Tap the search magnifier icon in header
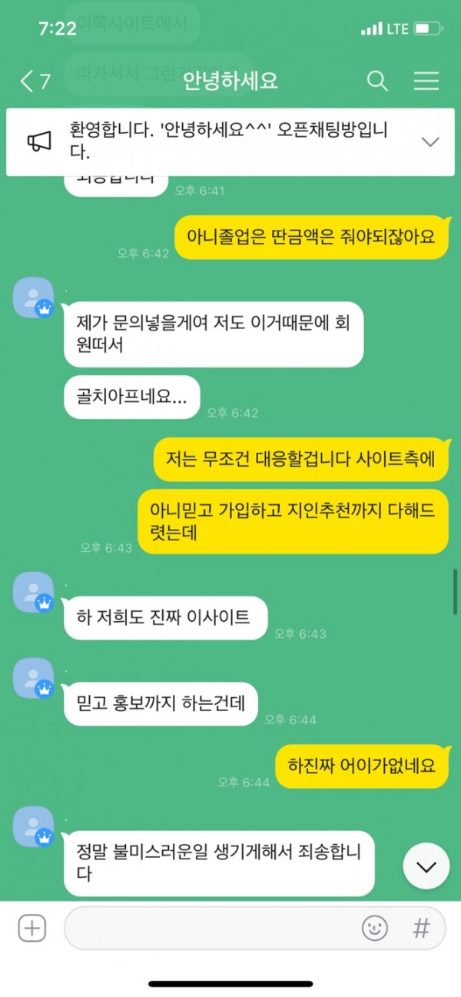 click(377, 81)
